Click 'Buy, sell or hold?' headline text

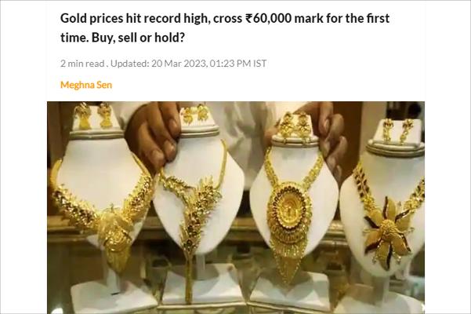click(x=138, y=38)
